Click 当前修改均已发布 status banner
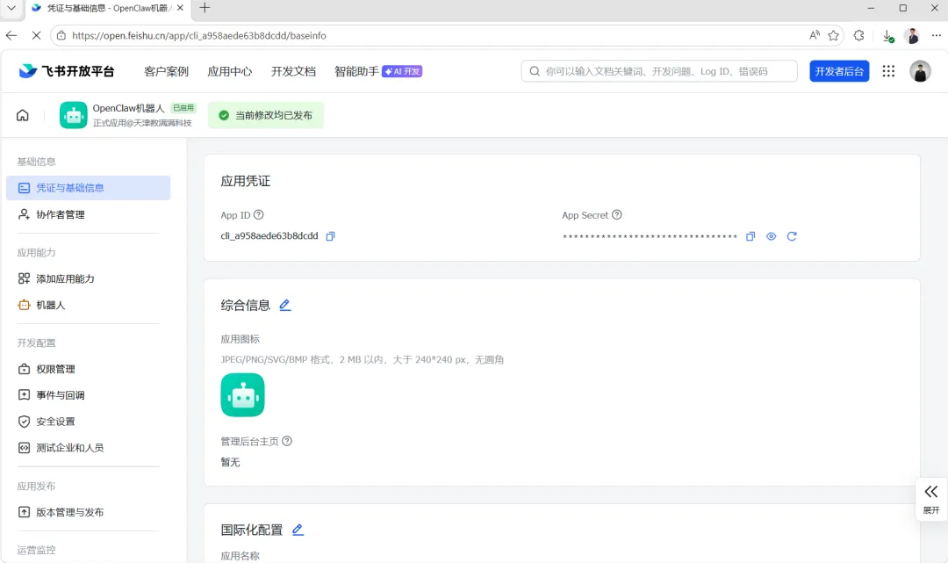This screenshot has height=563, width=948. click(266, 115)
